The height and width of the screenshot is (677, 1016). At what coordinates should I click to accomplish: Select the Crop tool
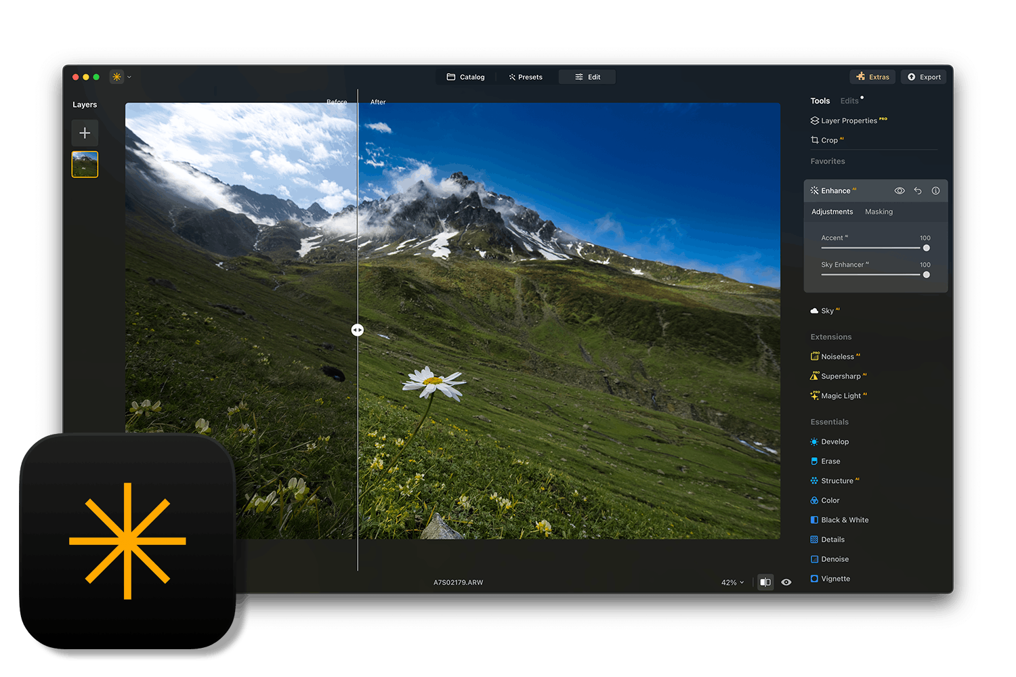point(827,140)
